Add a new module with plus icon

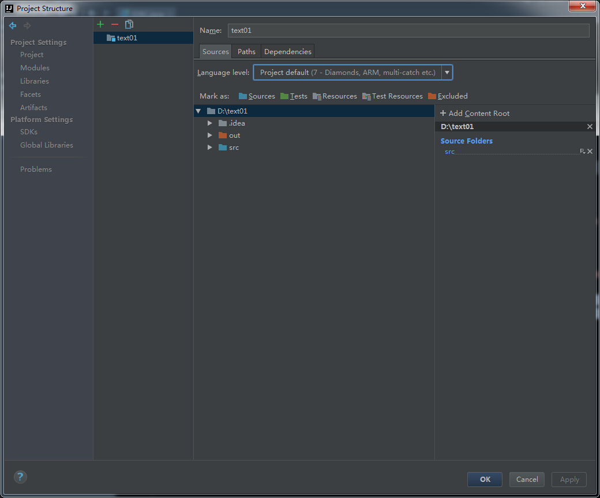pyautogui.click(x=100, y=24)
